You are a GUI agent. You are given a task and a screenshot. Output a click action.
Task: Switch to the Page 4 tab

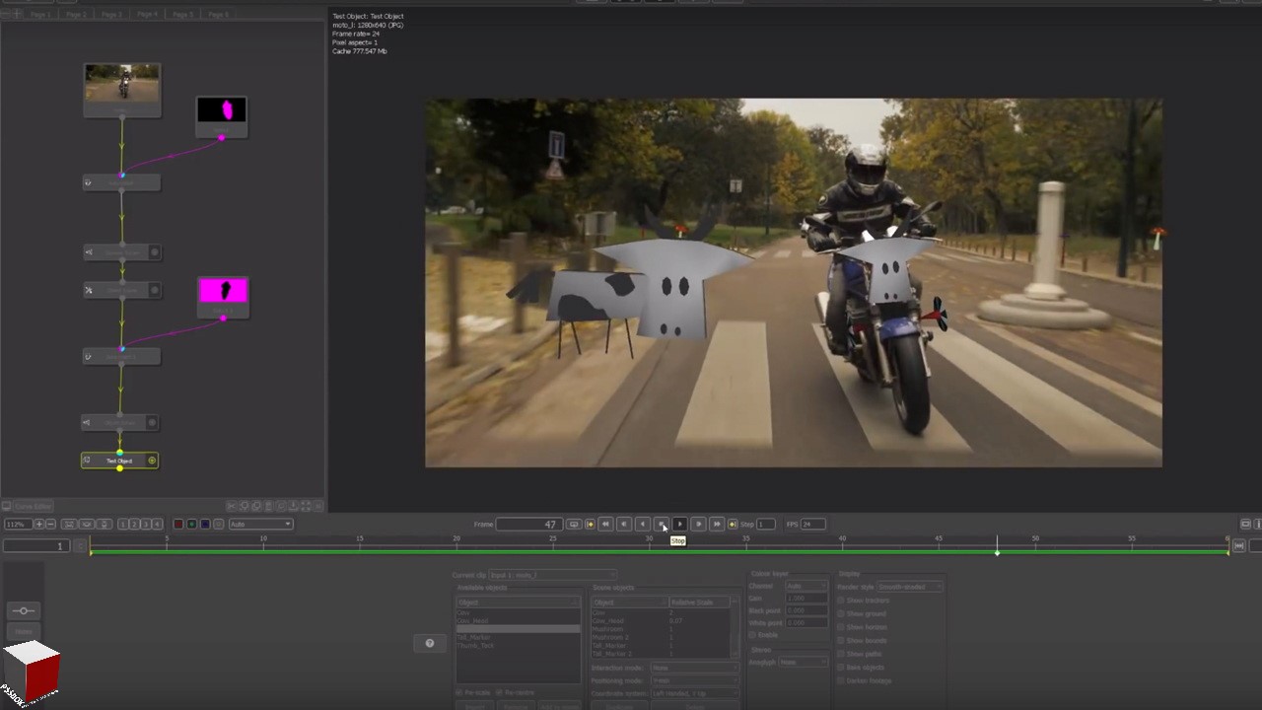tap(147, 15)
